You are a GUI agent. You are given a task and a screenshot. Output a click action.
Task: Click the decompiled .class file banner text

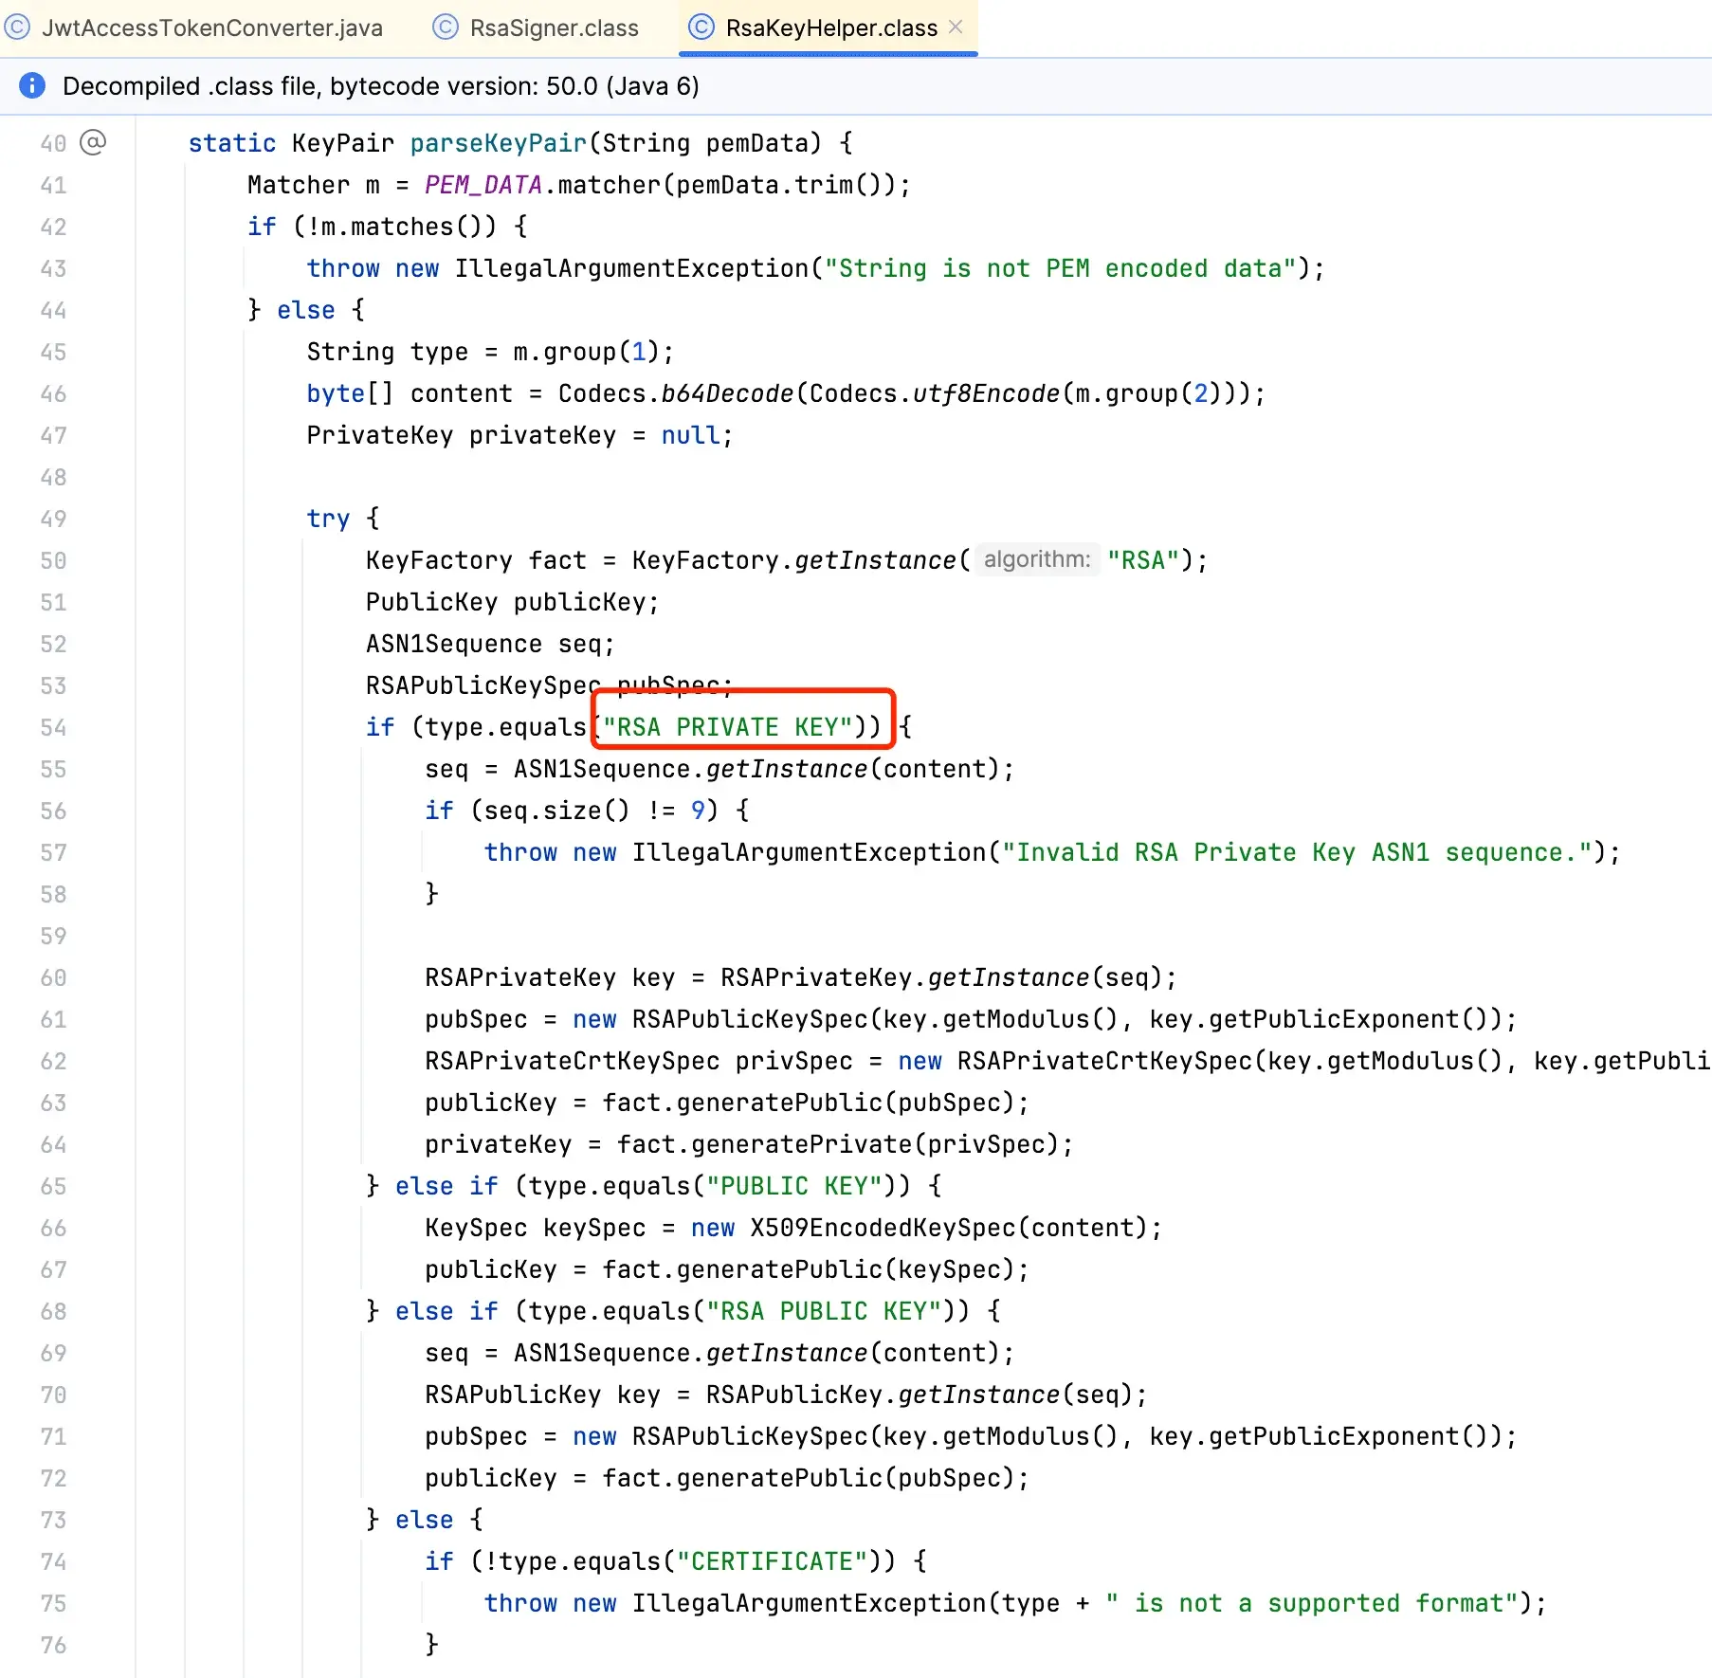pos(381,86)
